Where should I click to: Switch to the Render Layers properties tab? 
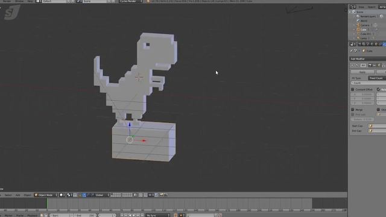coord(364,44)
